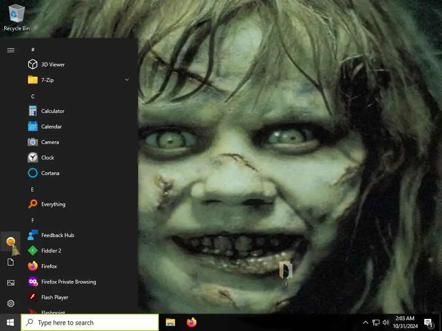Open the Clock app
The image size is (442, 331).
79,158
